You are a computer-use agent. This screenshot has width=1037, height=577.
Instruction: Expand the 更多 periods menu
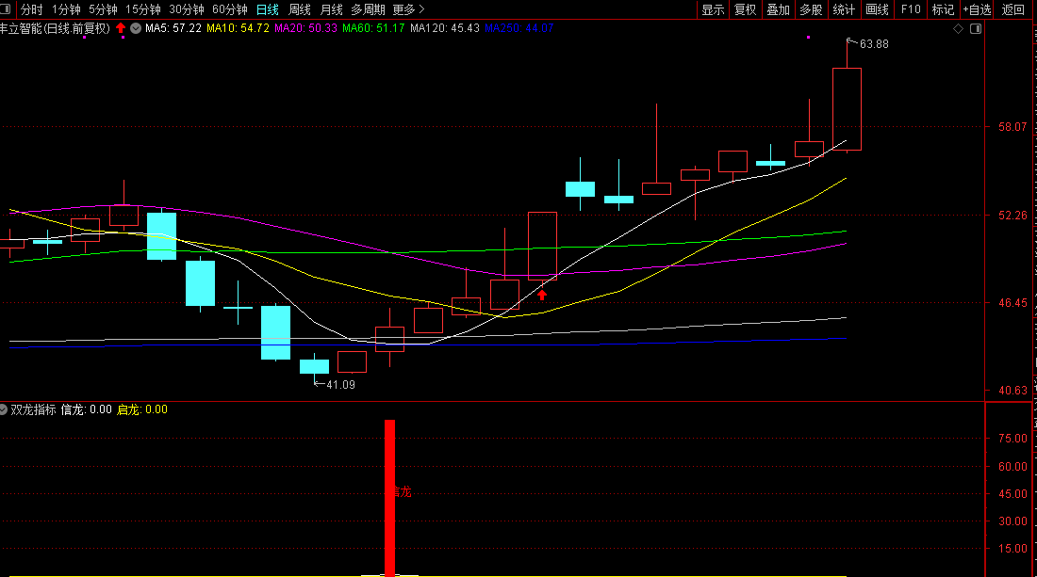click(x=408, y=9)
